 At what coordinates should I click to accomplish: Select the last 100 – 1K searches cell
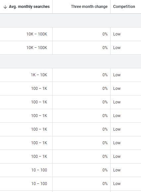pos(39,157)
